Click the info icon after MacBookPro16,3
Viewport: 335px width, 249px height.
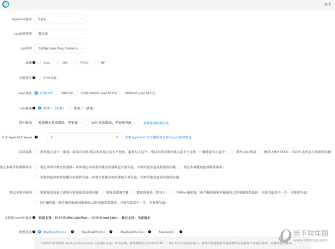coord(111,232)
